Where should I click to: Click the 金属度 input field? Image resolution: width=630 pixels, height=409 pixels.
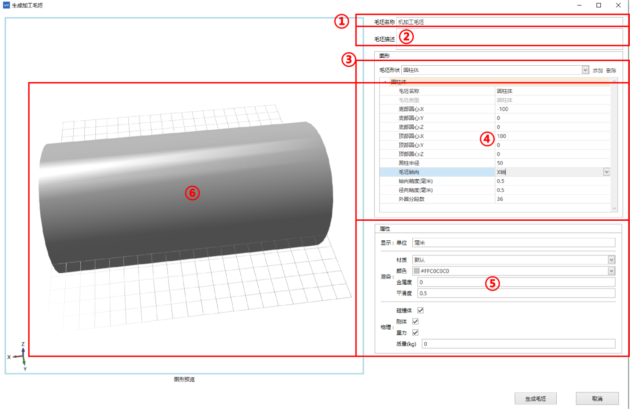pyautogui.click(x=516, y=283)
